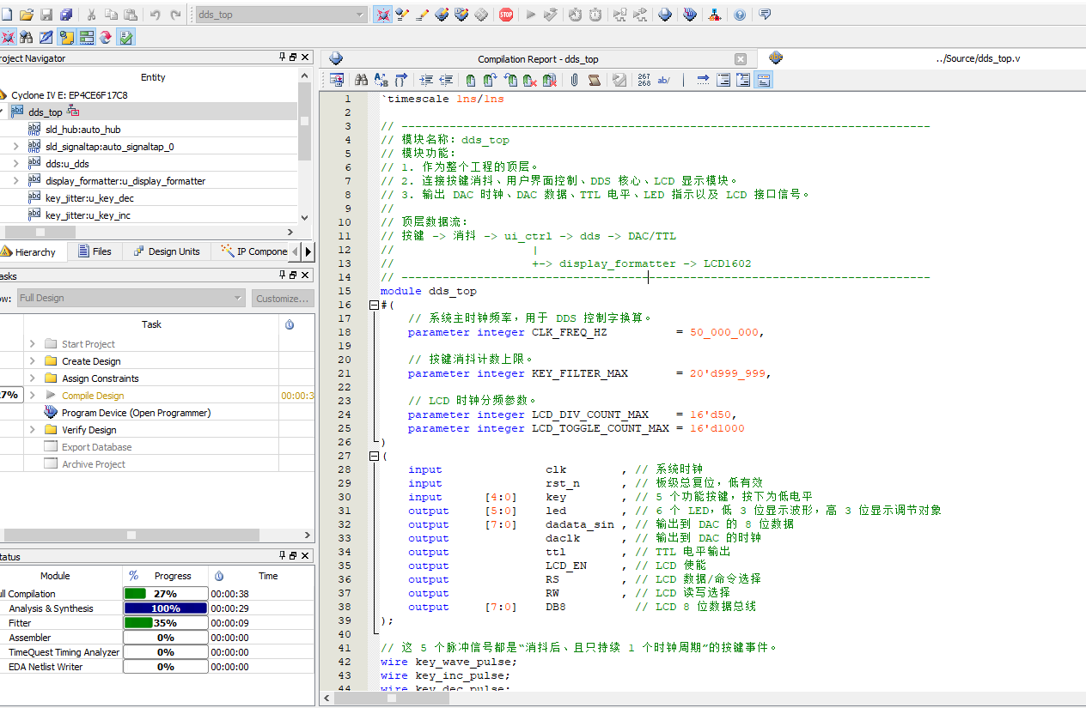
Task: Click the Undo arrow icon
Action: point(156,15)
